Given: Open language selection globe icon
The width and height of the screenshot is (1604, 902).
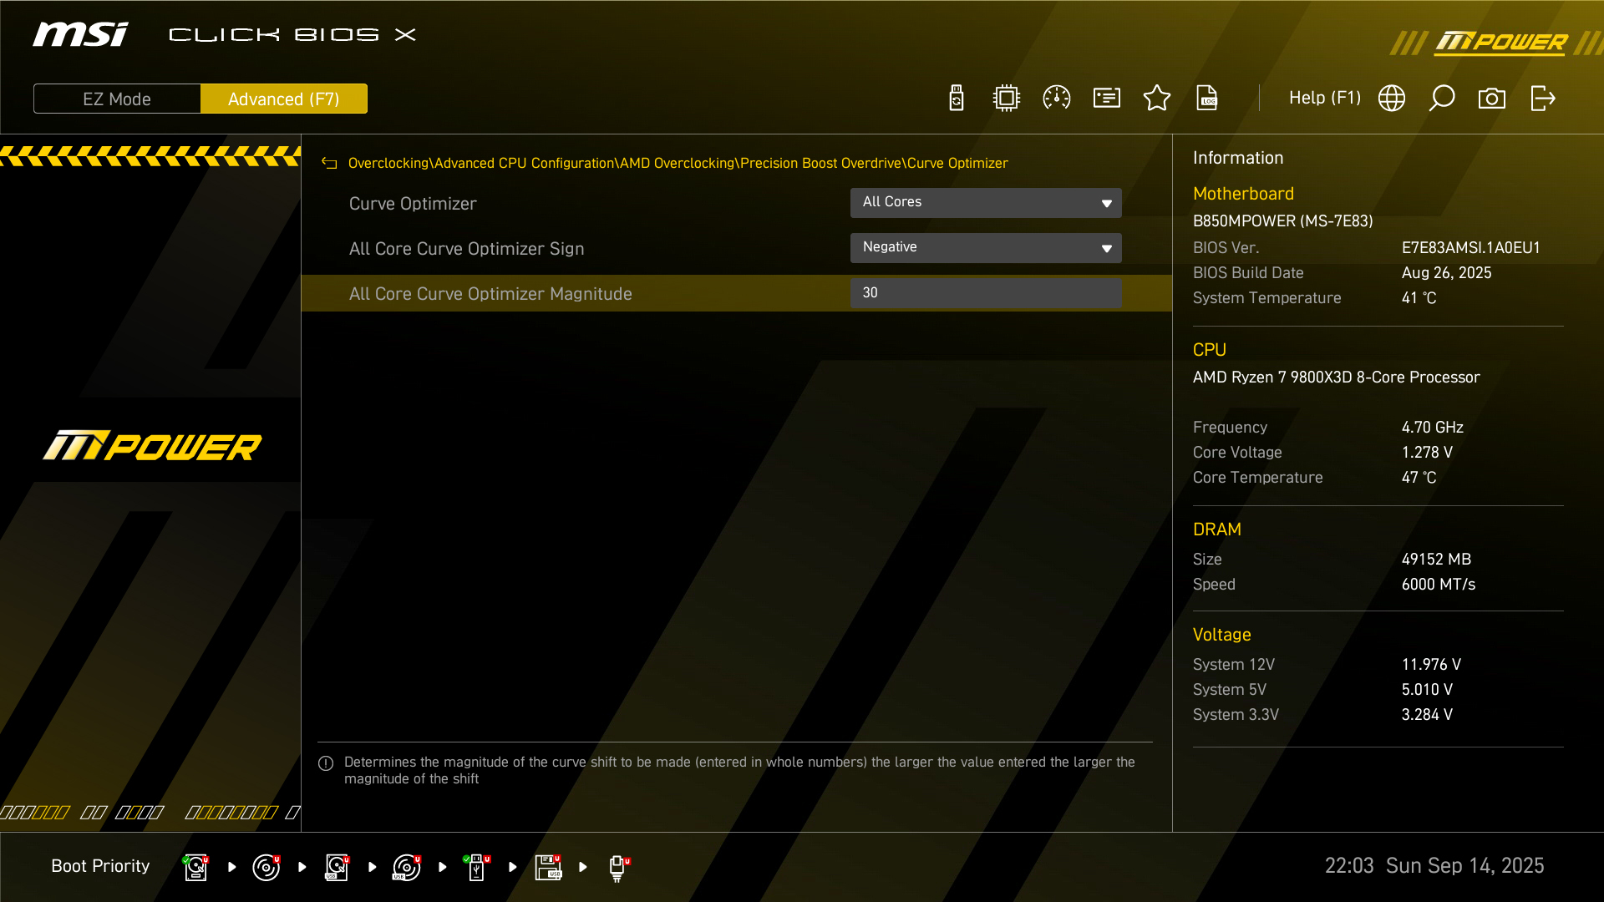Looking at the screenshot, I should pyautogui.click(x=1392, y=99).
